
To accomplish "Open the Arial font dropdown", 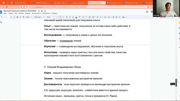I will point(51,17).
